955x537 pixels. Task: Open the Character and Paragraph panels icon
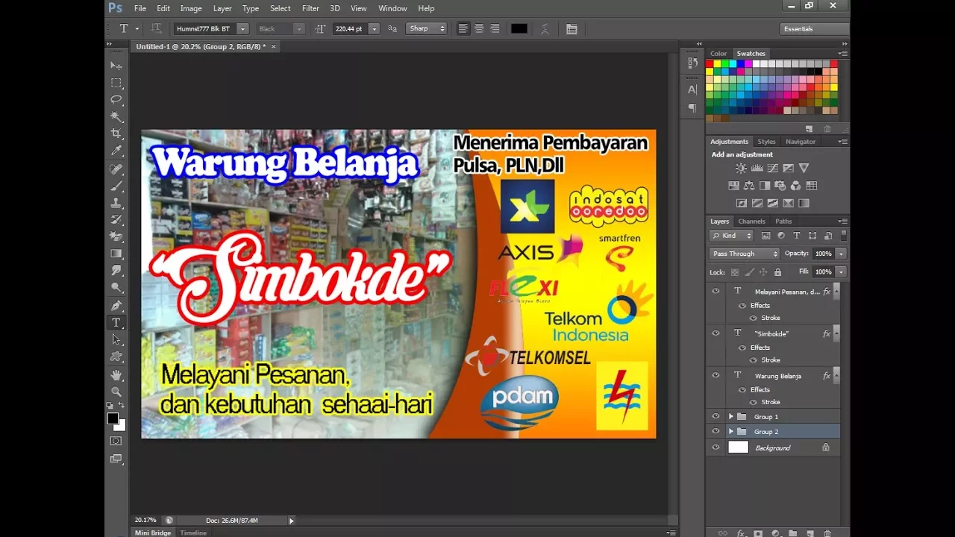click(572, 28)
